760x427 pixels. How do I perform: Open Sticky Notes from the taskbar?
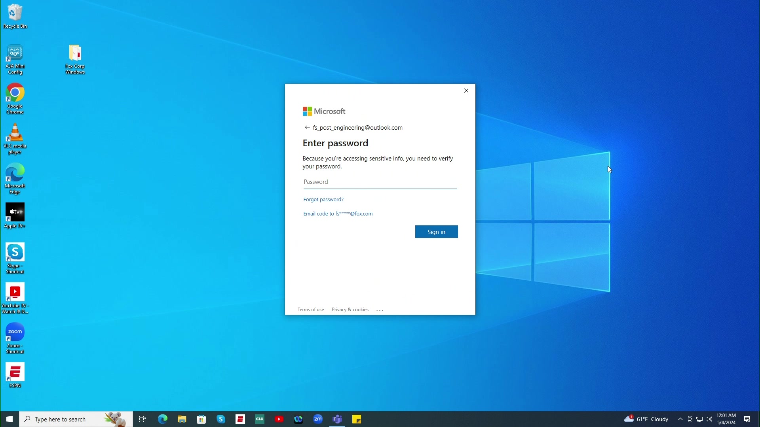pos(357,419)
